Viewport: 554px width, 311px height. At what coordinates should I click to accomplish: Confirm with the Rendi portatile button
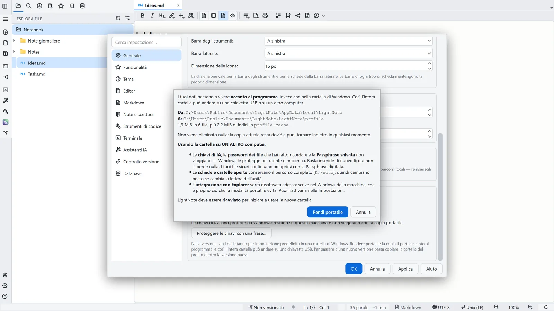pos(328,212)
